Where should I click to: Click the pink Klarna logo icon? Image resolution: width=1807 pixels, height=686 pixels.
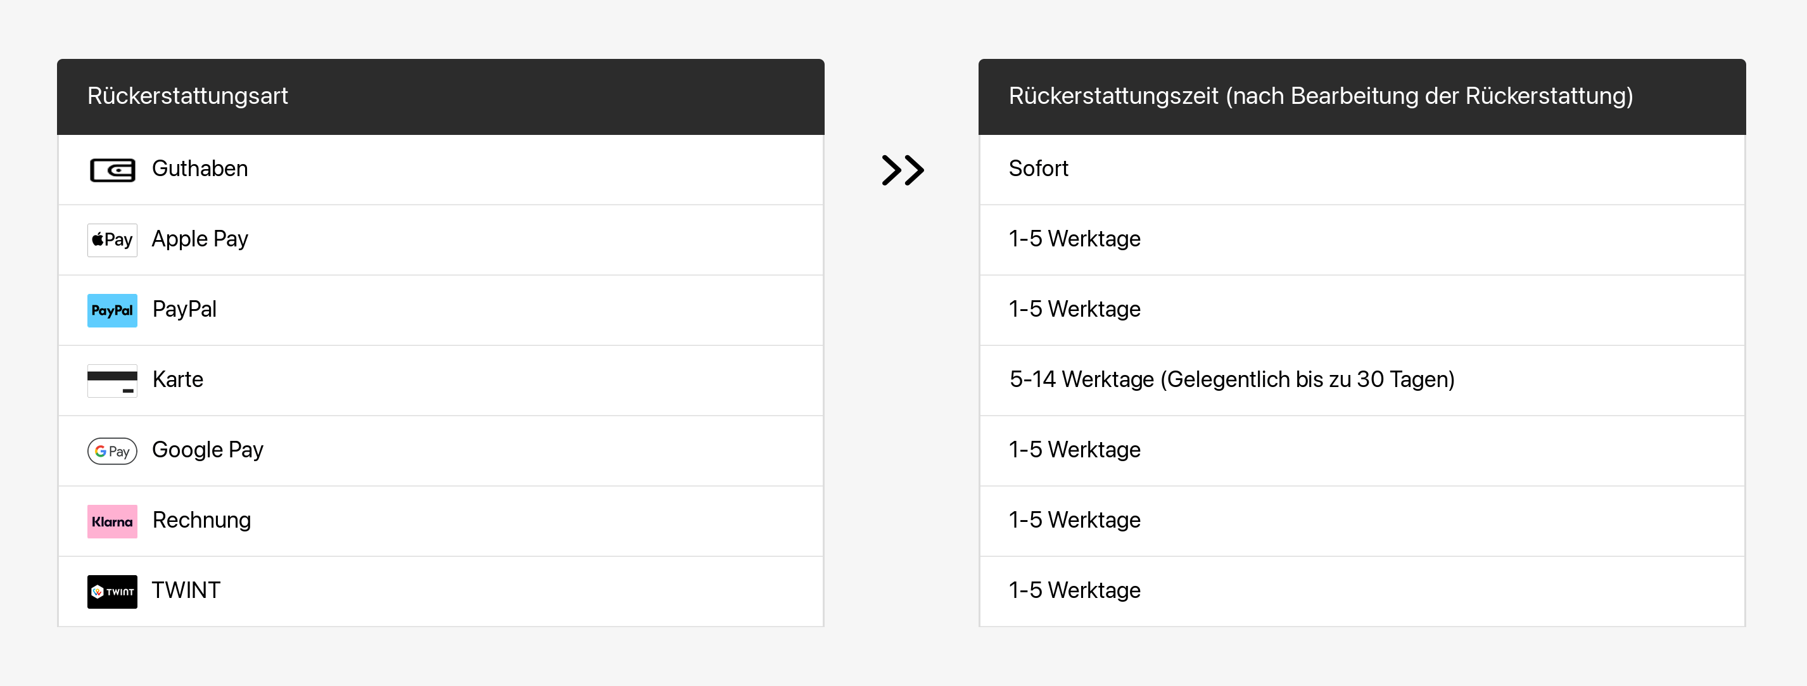tap(112, 521)
